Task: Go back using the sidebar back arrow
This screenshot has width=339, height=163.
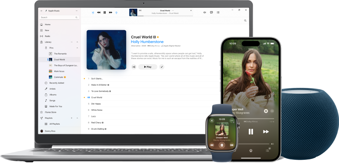Action: tap(41, 11)
